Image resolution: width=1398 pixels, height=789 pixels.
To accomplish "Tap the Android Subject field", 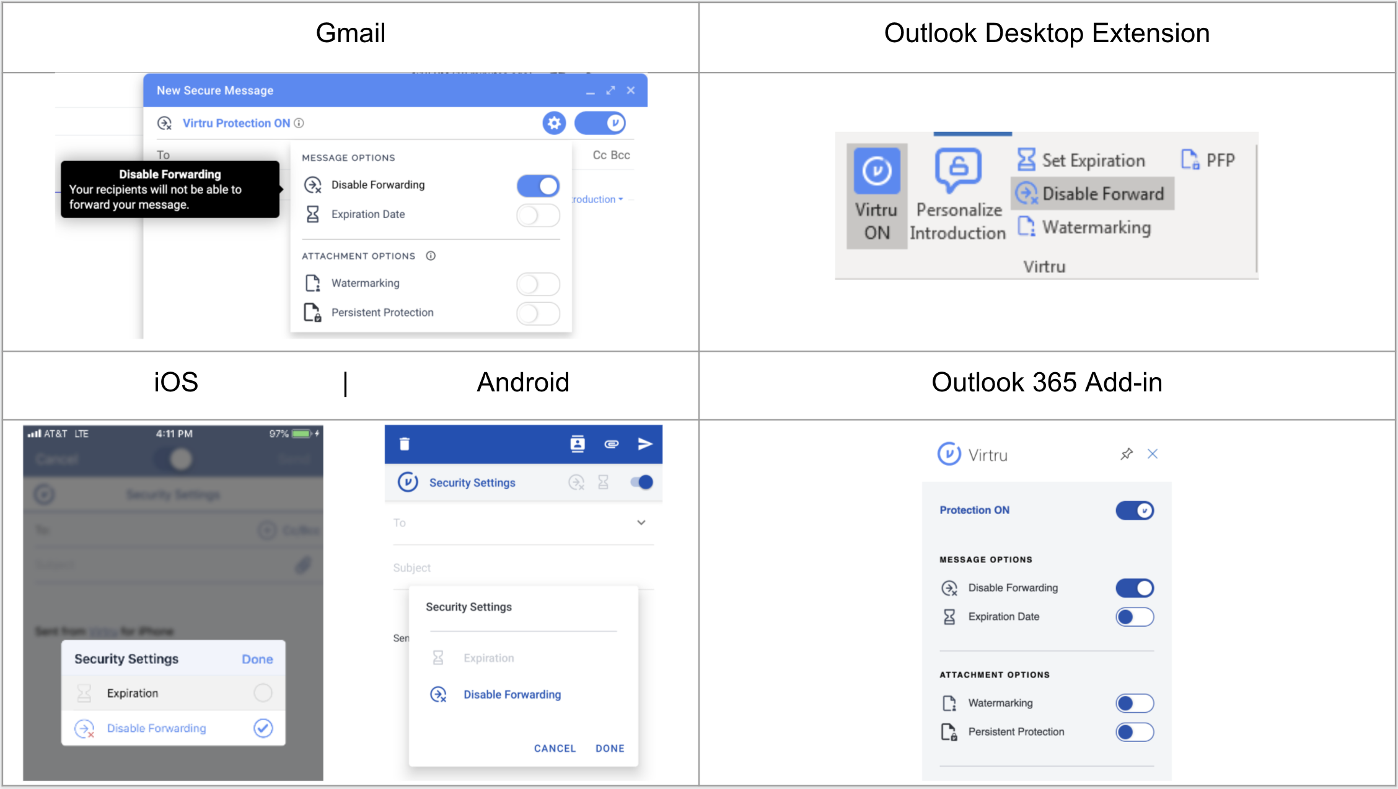I will click(x=524, y=568).
